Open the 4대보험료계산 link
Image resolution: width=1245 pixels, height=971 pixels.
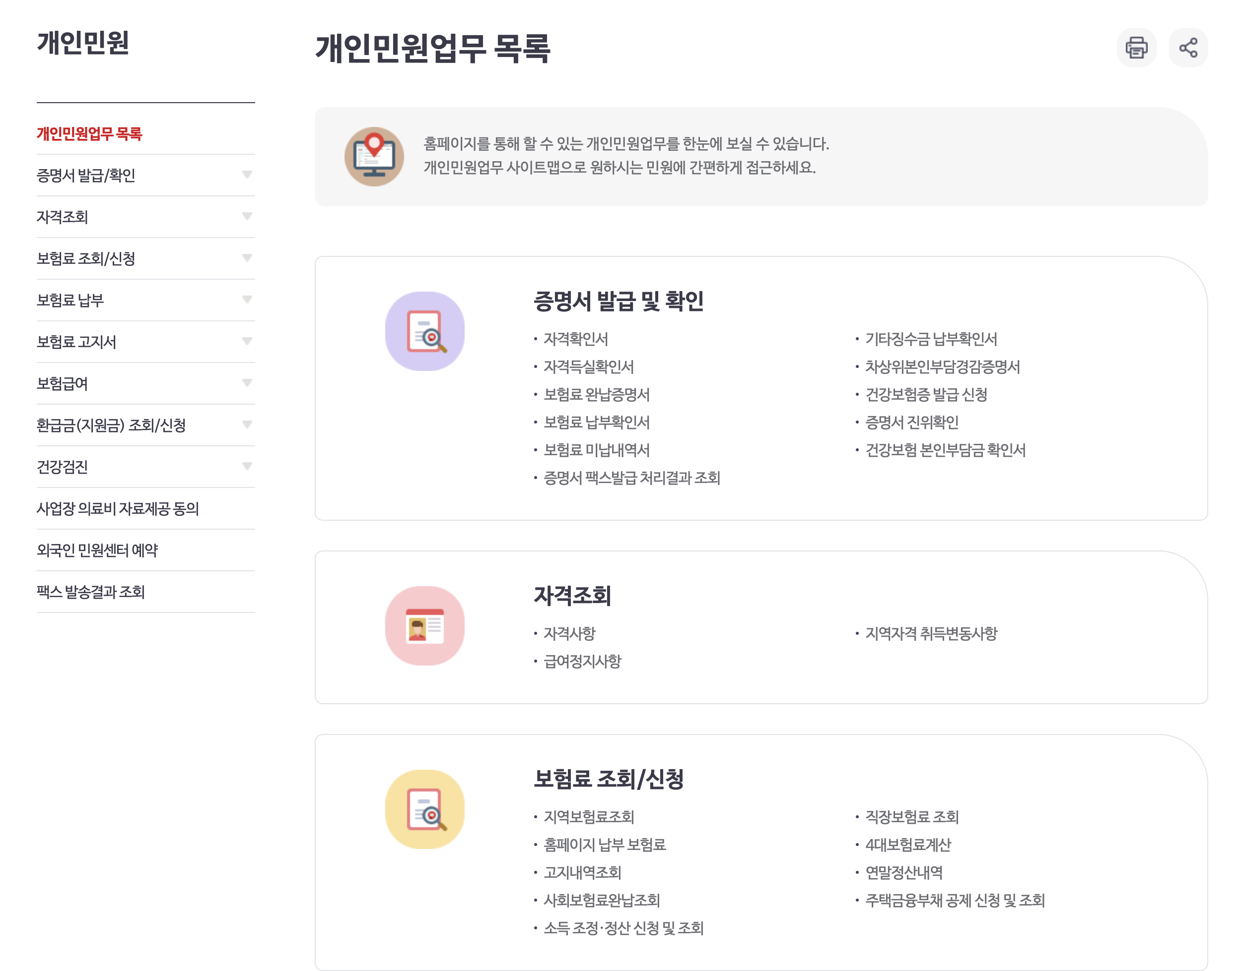907,845
